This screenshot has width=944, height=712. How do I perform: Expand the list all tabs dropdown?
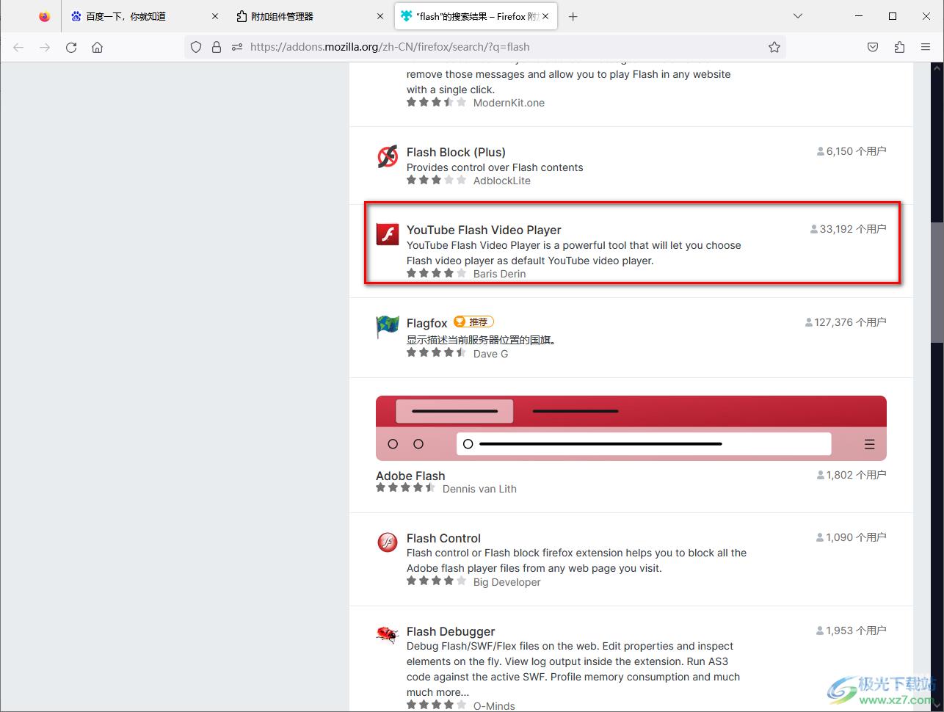[798, 16]
